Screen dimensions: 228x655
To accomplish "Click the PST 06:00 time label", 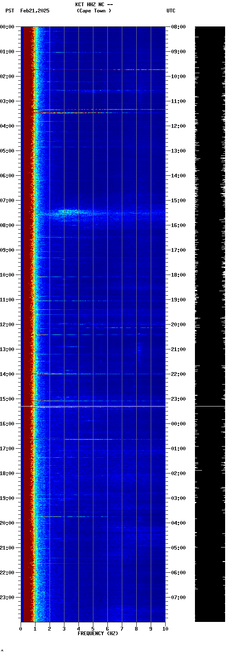I will point(7,176).
